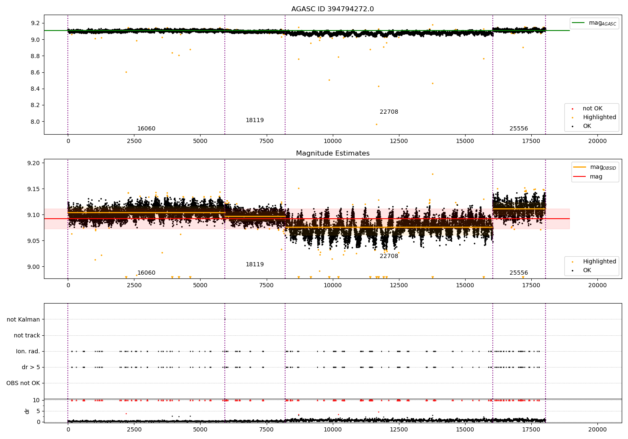Click the title 'AGASC ID 394794272.0'
The height and width of the screenshot is (439, 628).
pos(332,9)
